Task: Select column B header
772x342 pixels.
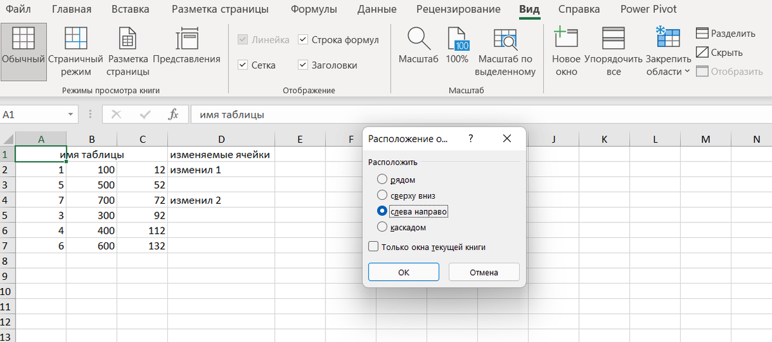Action: pos(92,139)
